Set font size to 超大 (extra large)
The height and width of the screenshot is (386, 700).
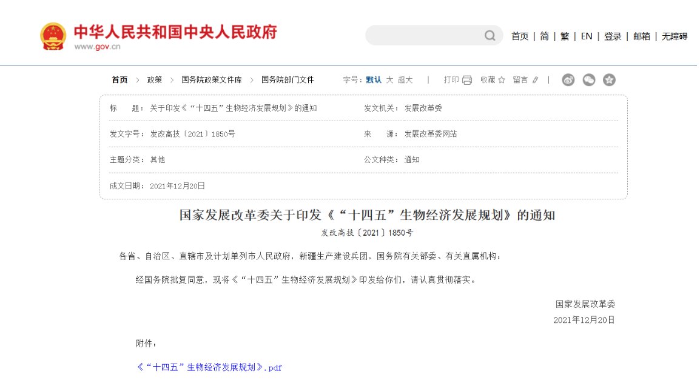[x=405, y=80]
